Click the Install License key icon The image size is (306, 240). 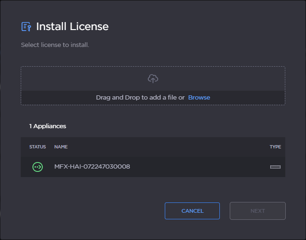(x=26, y=27)
